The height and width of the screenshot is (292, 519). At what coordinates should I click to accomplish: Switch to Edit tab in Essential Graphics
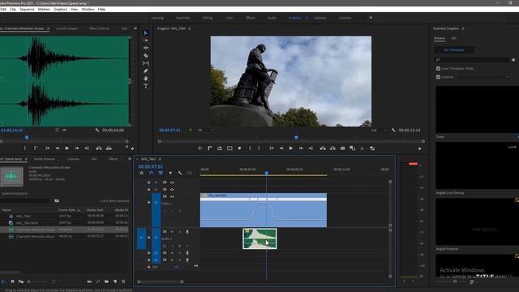click(454, 38)
